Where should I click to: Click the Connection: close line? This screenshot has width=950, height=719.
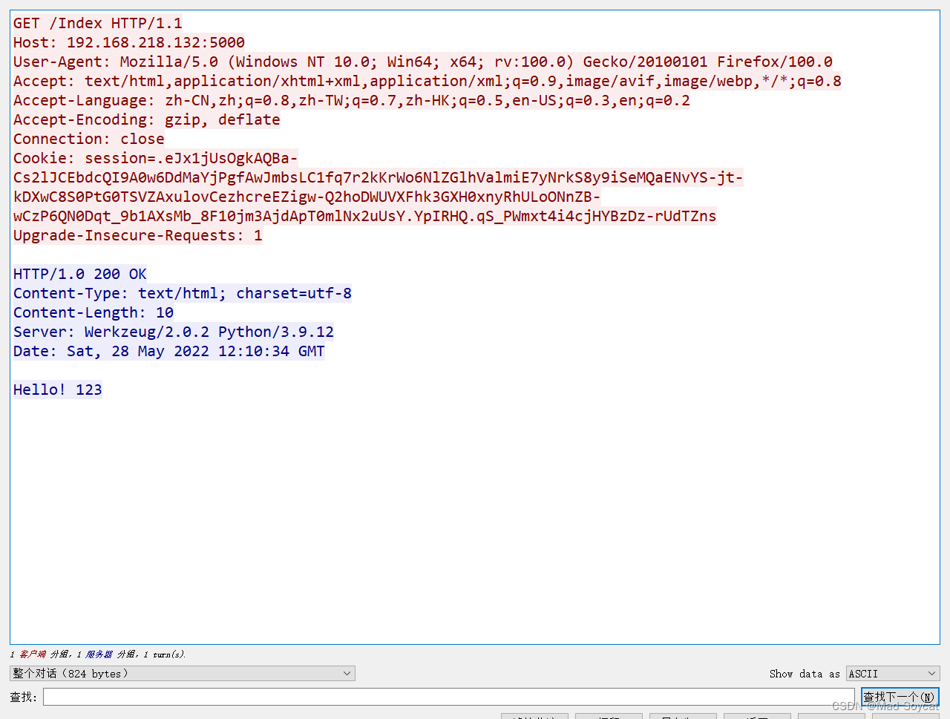88,139
